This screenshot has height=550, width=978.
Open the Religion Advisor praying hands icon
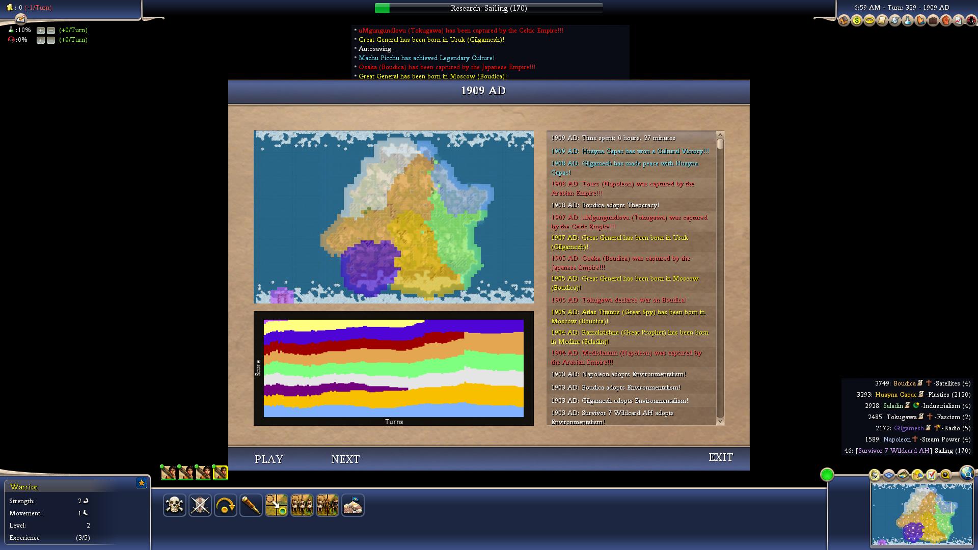[920, 21]
